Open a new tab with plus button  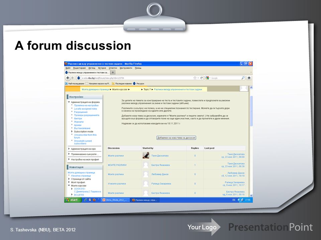(x=113, y=72)
